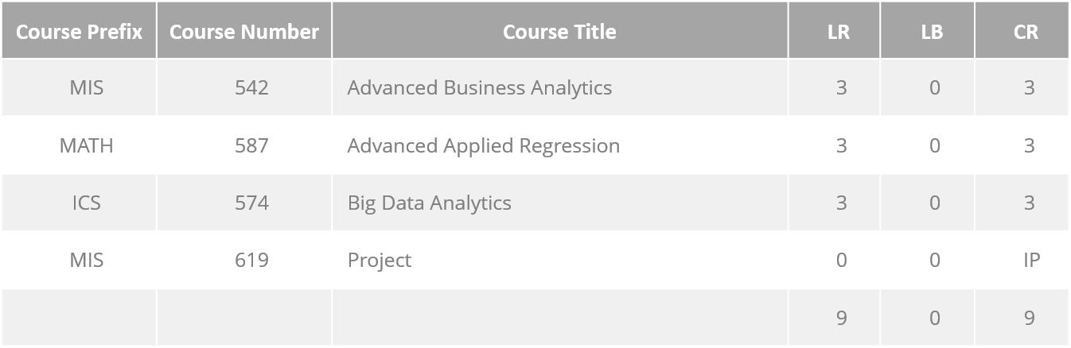
Task: Select the Course Title column header
Action: [559, 31]
